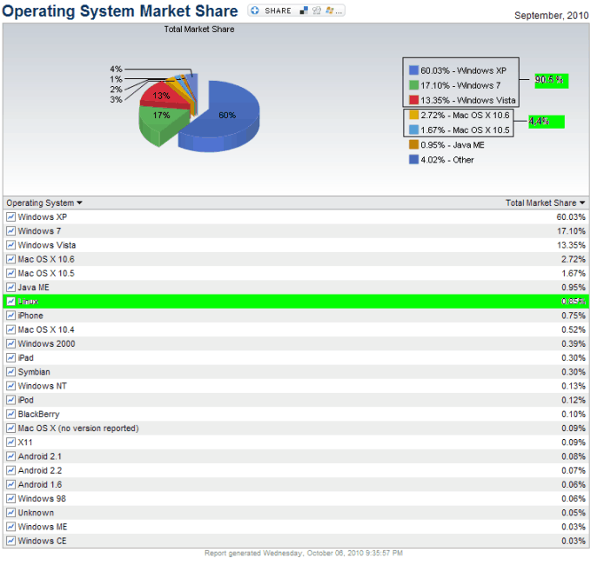Click 'Windows CE' row text
The height and width of the screenshot is (565, 604).
point(42,541)
